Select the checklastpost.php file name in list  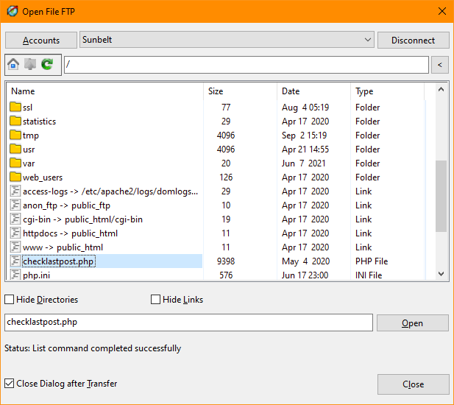tap(58, 261)
